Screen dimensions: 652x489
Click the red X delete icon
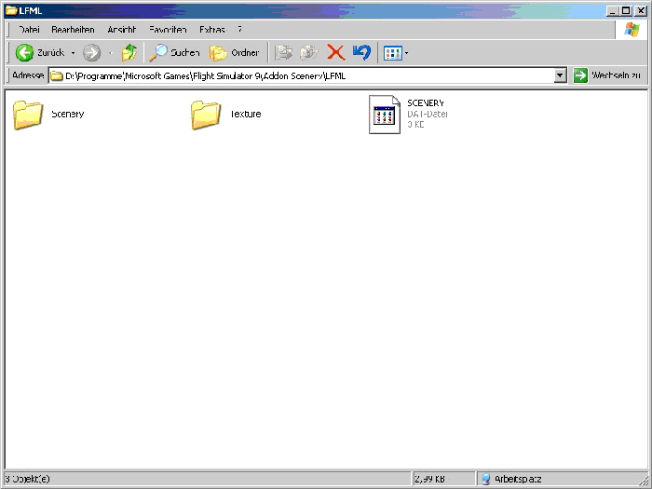click(335, 53)
